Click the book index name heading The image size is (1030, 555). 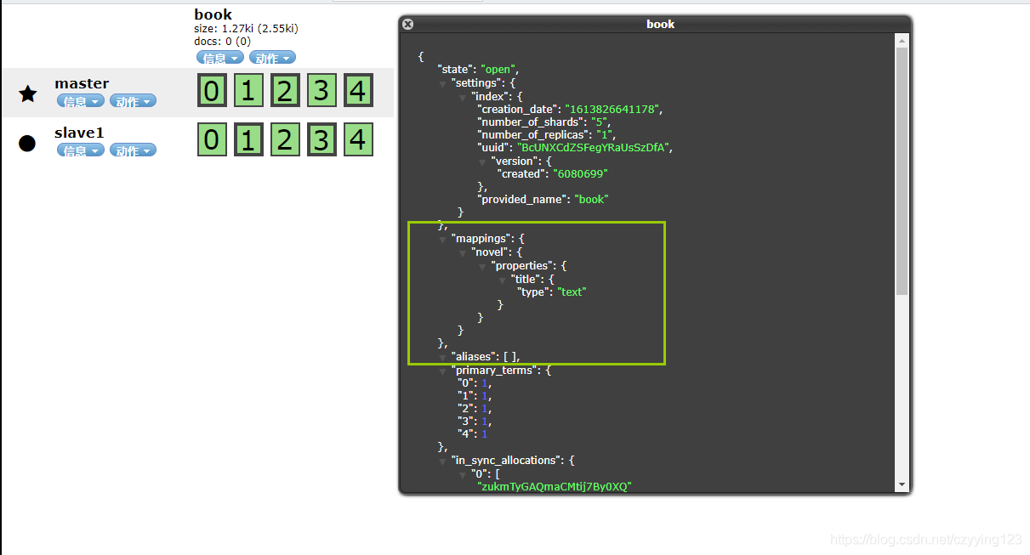(213, 14)
